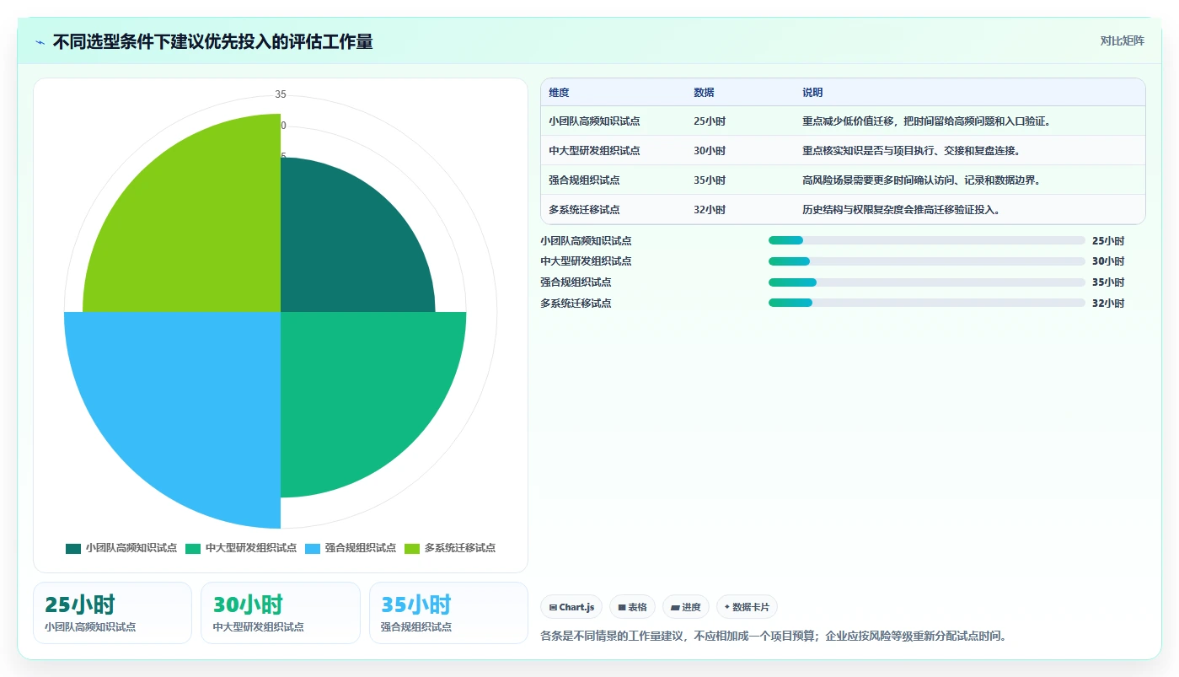Toggle 中大型研发组织试点 legend swatch
The width and height of the screenshot is (1179, 677).
193,548
